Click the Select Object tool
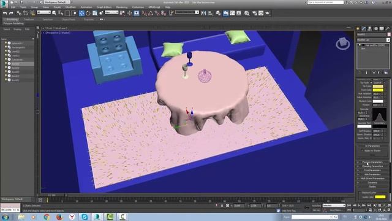 pyautogui.click(x=54, y=13)
